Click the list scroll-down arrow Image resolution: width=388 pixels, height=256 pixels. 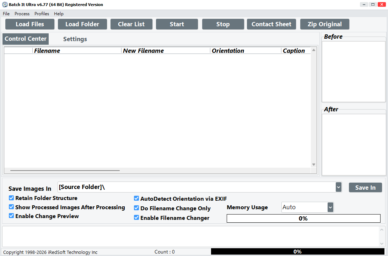313,165
